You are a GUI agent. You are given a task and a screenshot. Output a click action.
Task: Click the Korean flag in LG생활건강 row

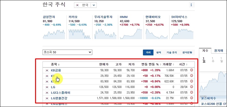pos(47,98)
